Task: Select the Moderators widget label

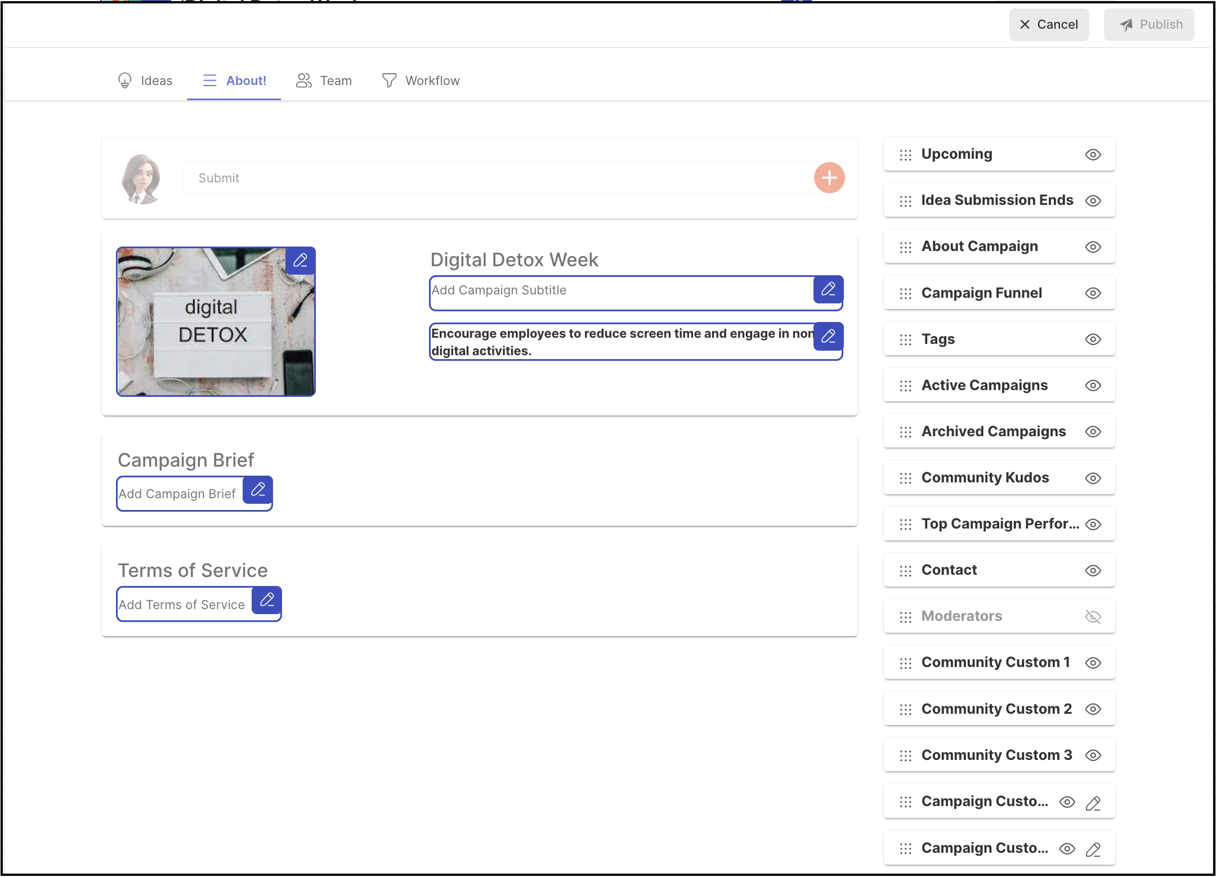Action: [x=962, y=616]
